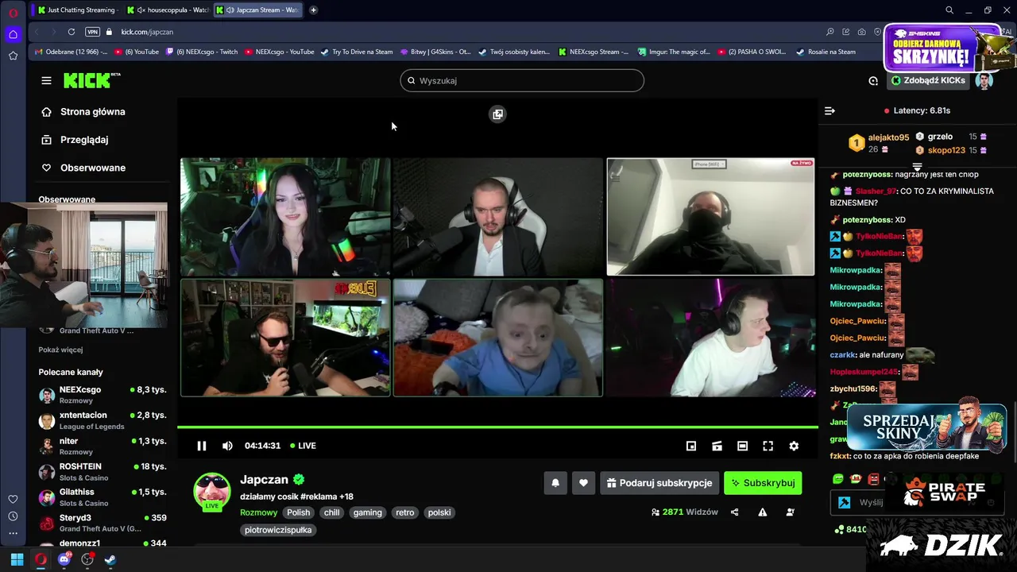Open Opera sidebar history clock
The height and width of the screenshot is (572, 1017).
tap(13, 516)
